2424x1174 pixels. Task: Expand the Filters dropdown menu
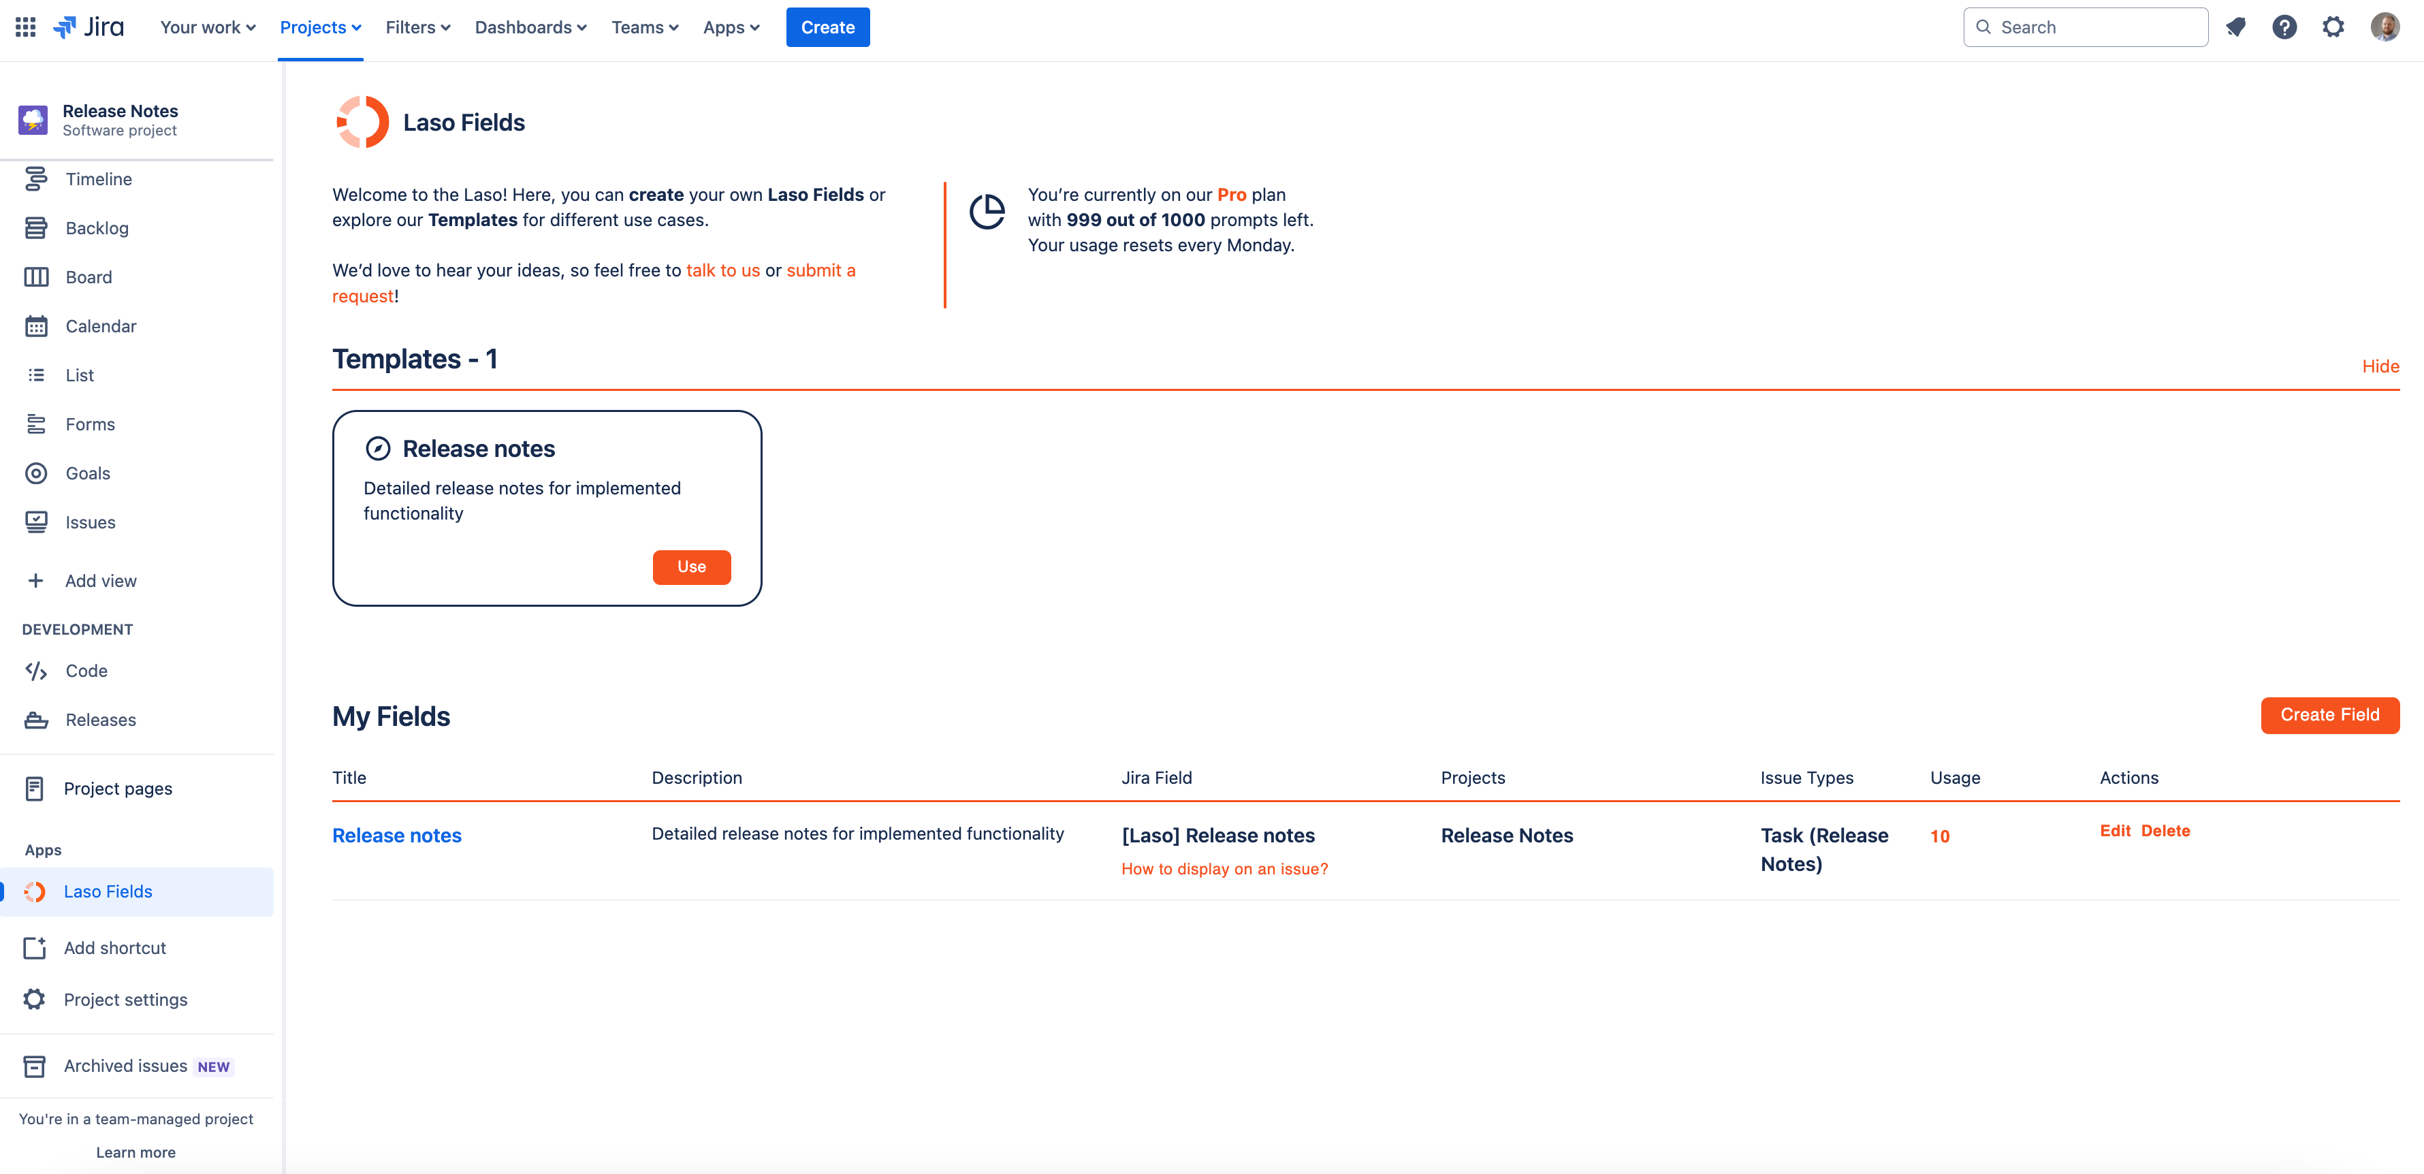tap(418, 27)
